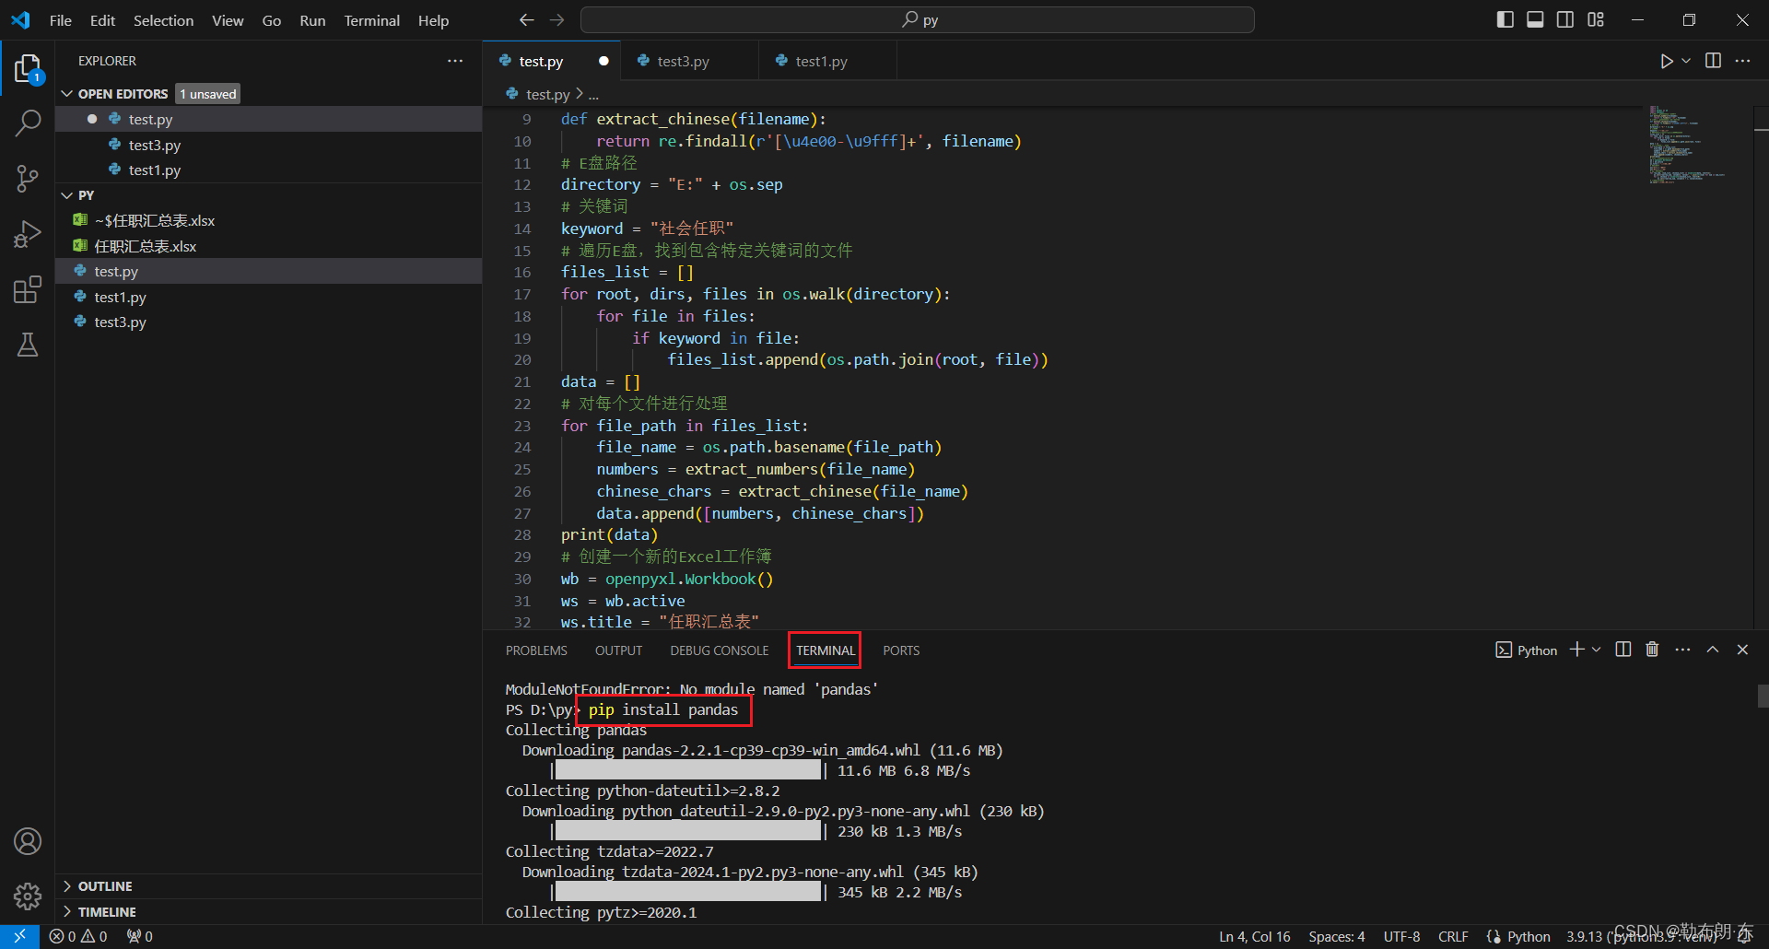Create a new terminal with plus icon
The width and height of the screenshot is (1769, 949).
pos(1577,650)
